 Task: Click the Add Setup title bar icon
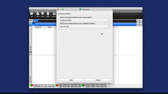(80, 9)
